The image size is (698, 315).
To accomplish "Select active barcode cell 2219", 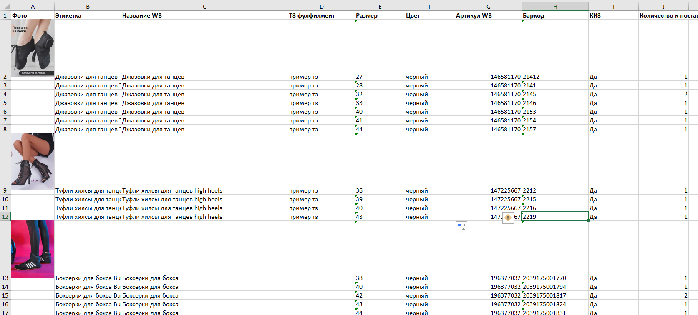I will click(x=555, y=217).
